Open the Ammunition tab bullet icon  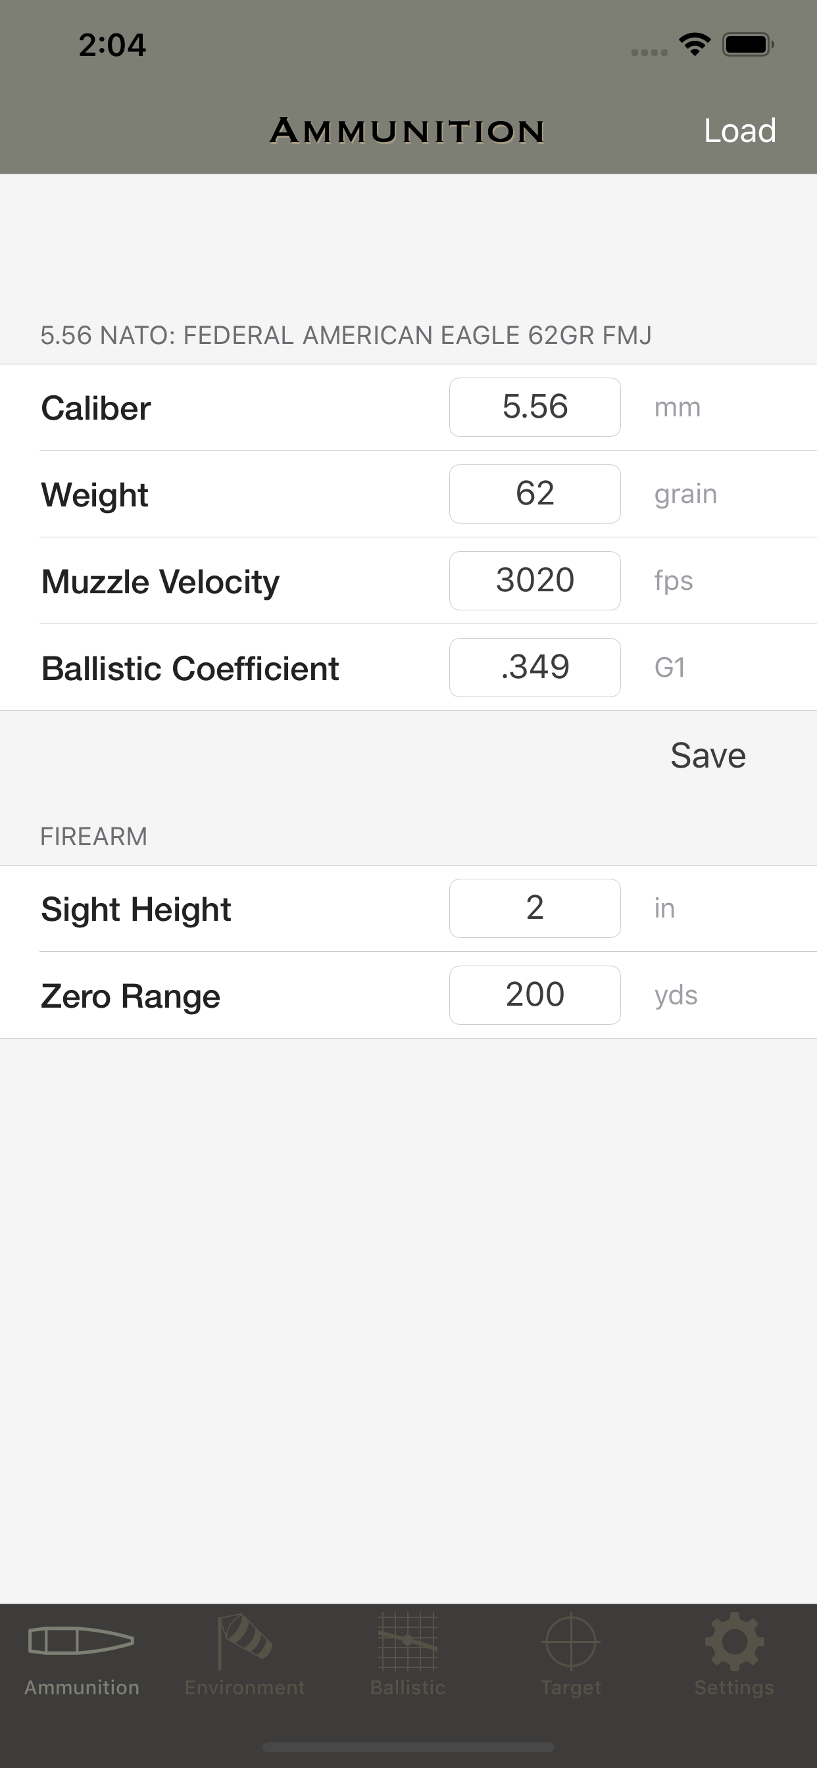coord(81,1641)
